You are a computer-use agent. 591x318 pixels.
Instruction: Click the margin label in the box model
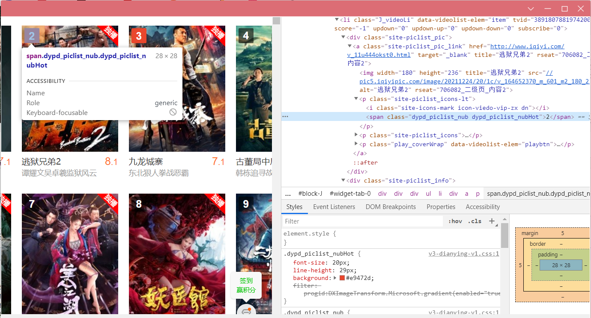tap(530, 233)
